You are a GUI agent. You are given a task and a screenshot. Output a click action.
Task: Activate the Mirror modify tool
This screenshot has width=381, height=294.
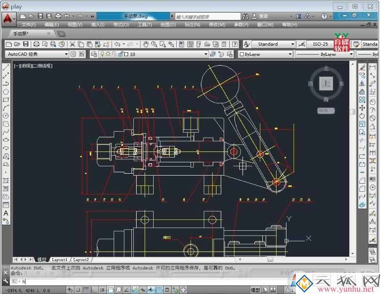click(362, 84)
